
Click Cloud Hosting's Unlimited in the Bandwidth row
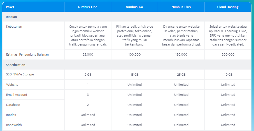(228, 125)
